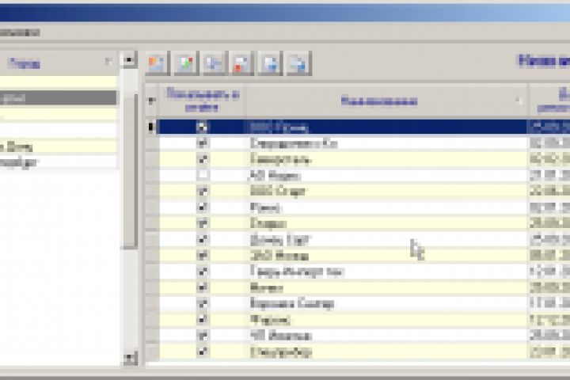570x380 pixels.
Task: Click the first toolbar icon with orange square
Action: (x=158, y=63)
